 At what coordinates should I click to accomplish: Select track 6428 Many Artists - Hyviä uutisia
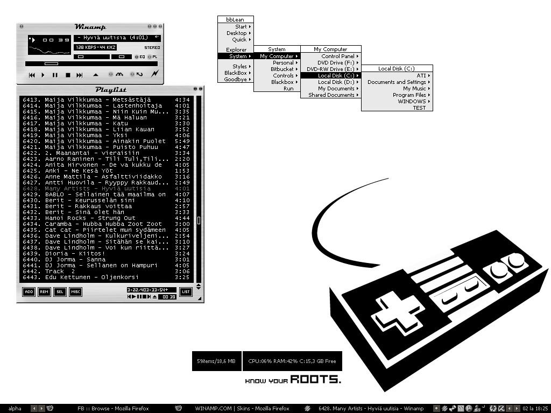(x=106, y=189)
